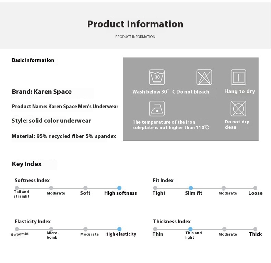Select the High elasticity dot
The image size is (271, 263).
(119, 229)
